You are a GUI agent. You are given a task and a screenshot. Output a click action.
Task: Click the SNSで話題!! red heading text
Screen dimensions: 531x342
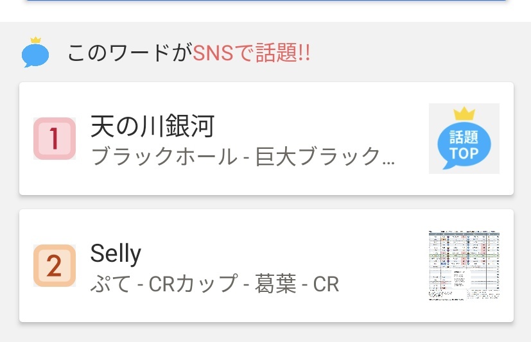coord(251,53)
